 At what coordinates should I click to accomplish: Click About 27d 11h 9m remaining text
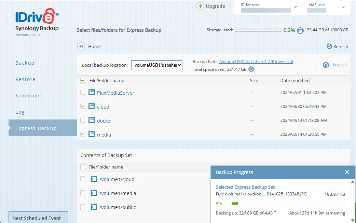click(317, 213)
